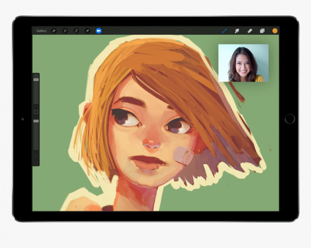Select the Eraser tool
Image resolution: width=311 pixels, height=248 pixels.
pos(249,31)
